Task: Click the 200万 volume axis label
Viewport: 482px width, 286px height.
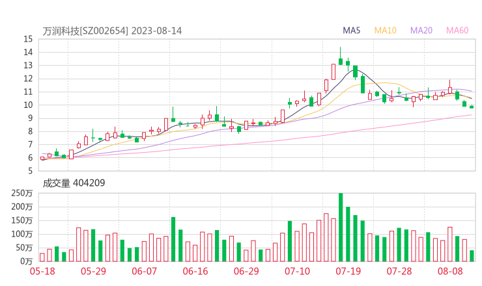Action: click(22, 207)
